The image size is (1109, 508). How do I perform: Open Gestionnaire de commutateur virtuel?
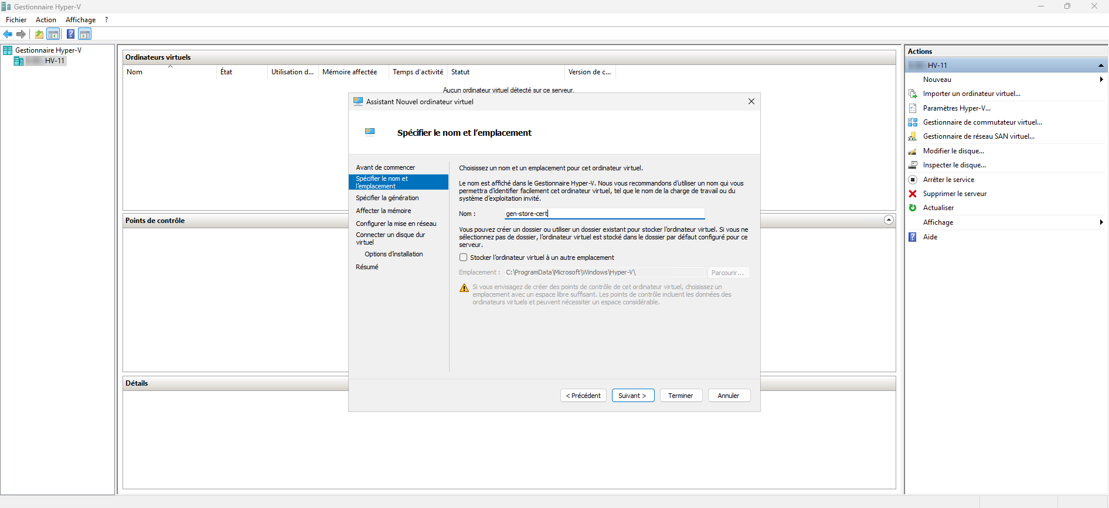coord(982,122)
